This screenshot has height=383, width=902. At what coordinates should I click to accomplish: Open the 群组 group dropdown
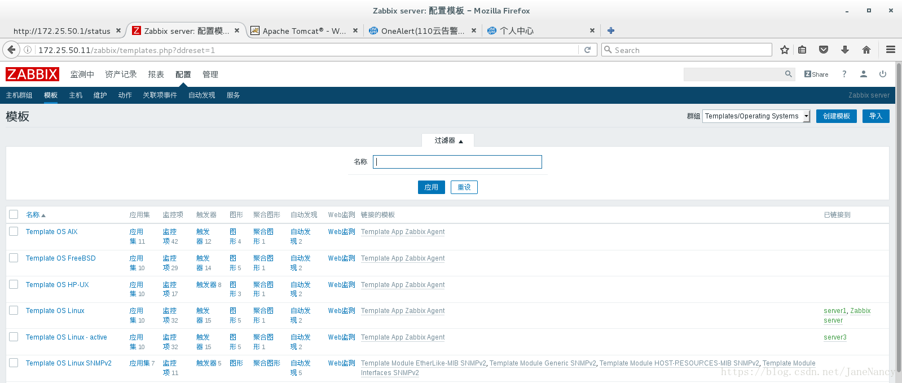pyautogui.click(x=756, y=116)
